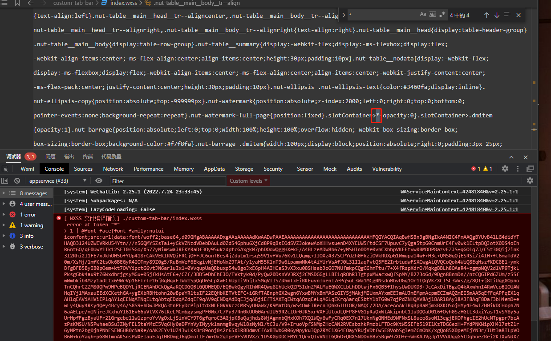Screen dimensions: 551x341
Task: Switch to the 终端 panel tab
Action: pyautogui.click(x=88, y=156)
